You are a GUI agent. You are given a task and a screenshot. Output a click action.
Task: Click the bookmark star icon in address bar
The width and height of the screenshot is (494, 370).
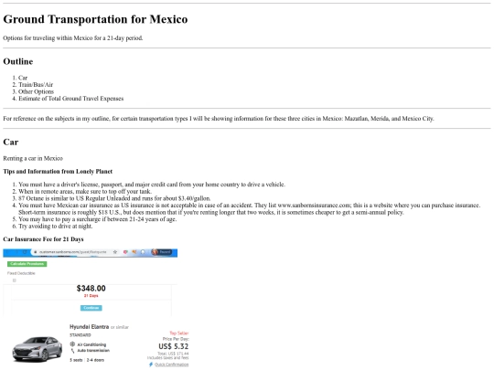pos(115,252)
